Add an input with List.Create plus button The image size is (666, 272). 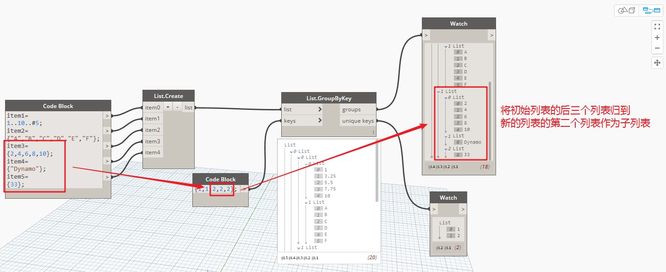168,107
